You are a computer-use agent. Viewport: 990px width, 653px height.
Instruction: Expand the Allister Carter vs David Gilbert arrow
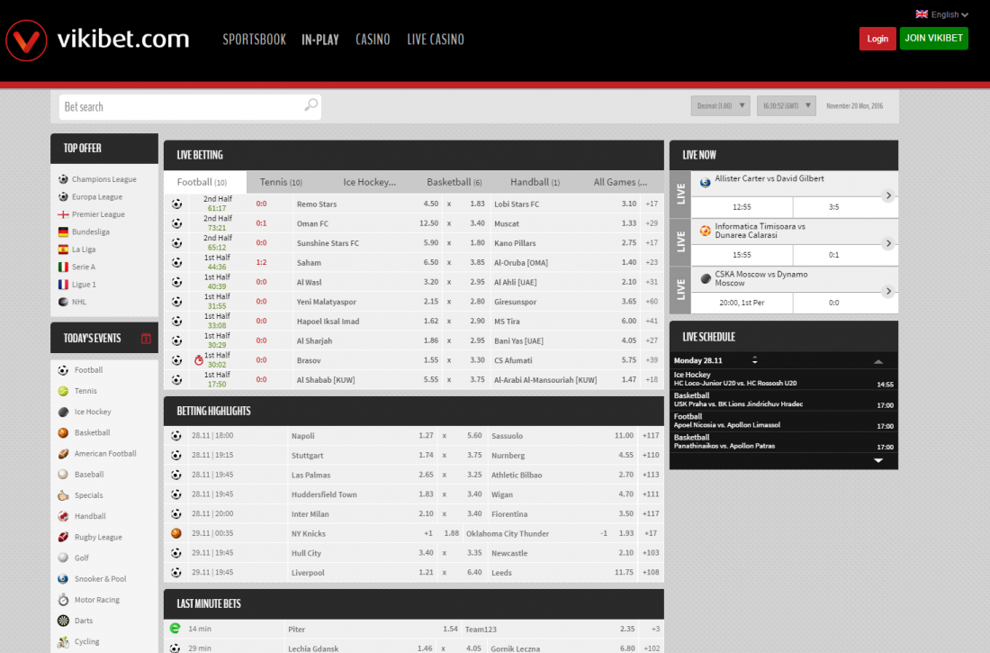[888, 195]
